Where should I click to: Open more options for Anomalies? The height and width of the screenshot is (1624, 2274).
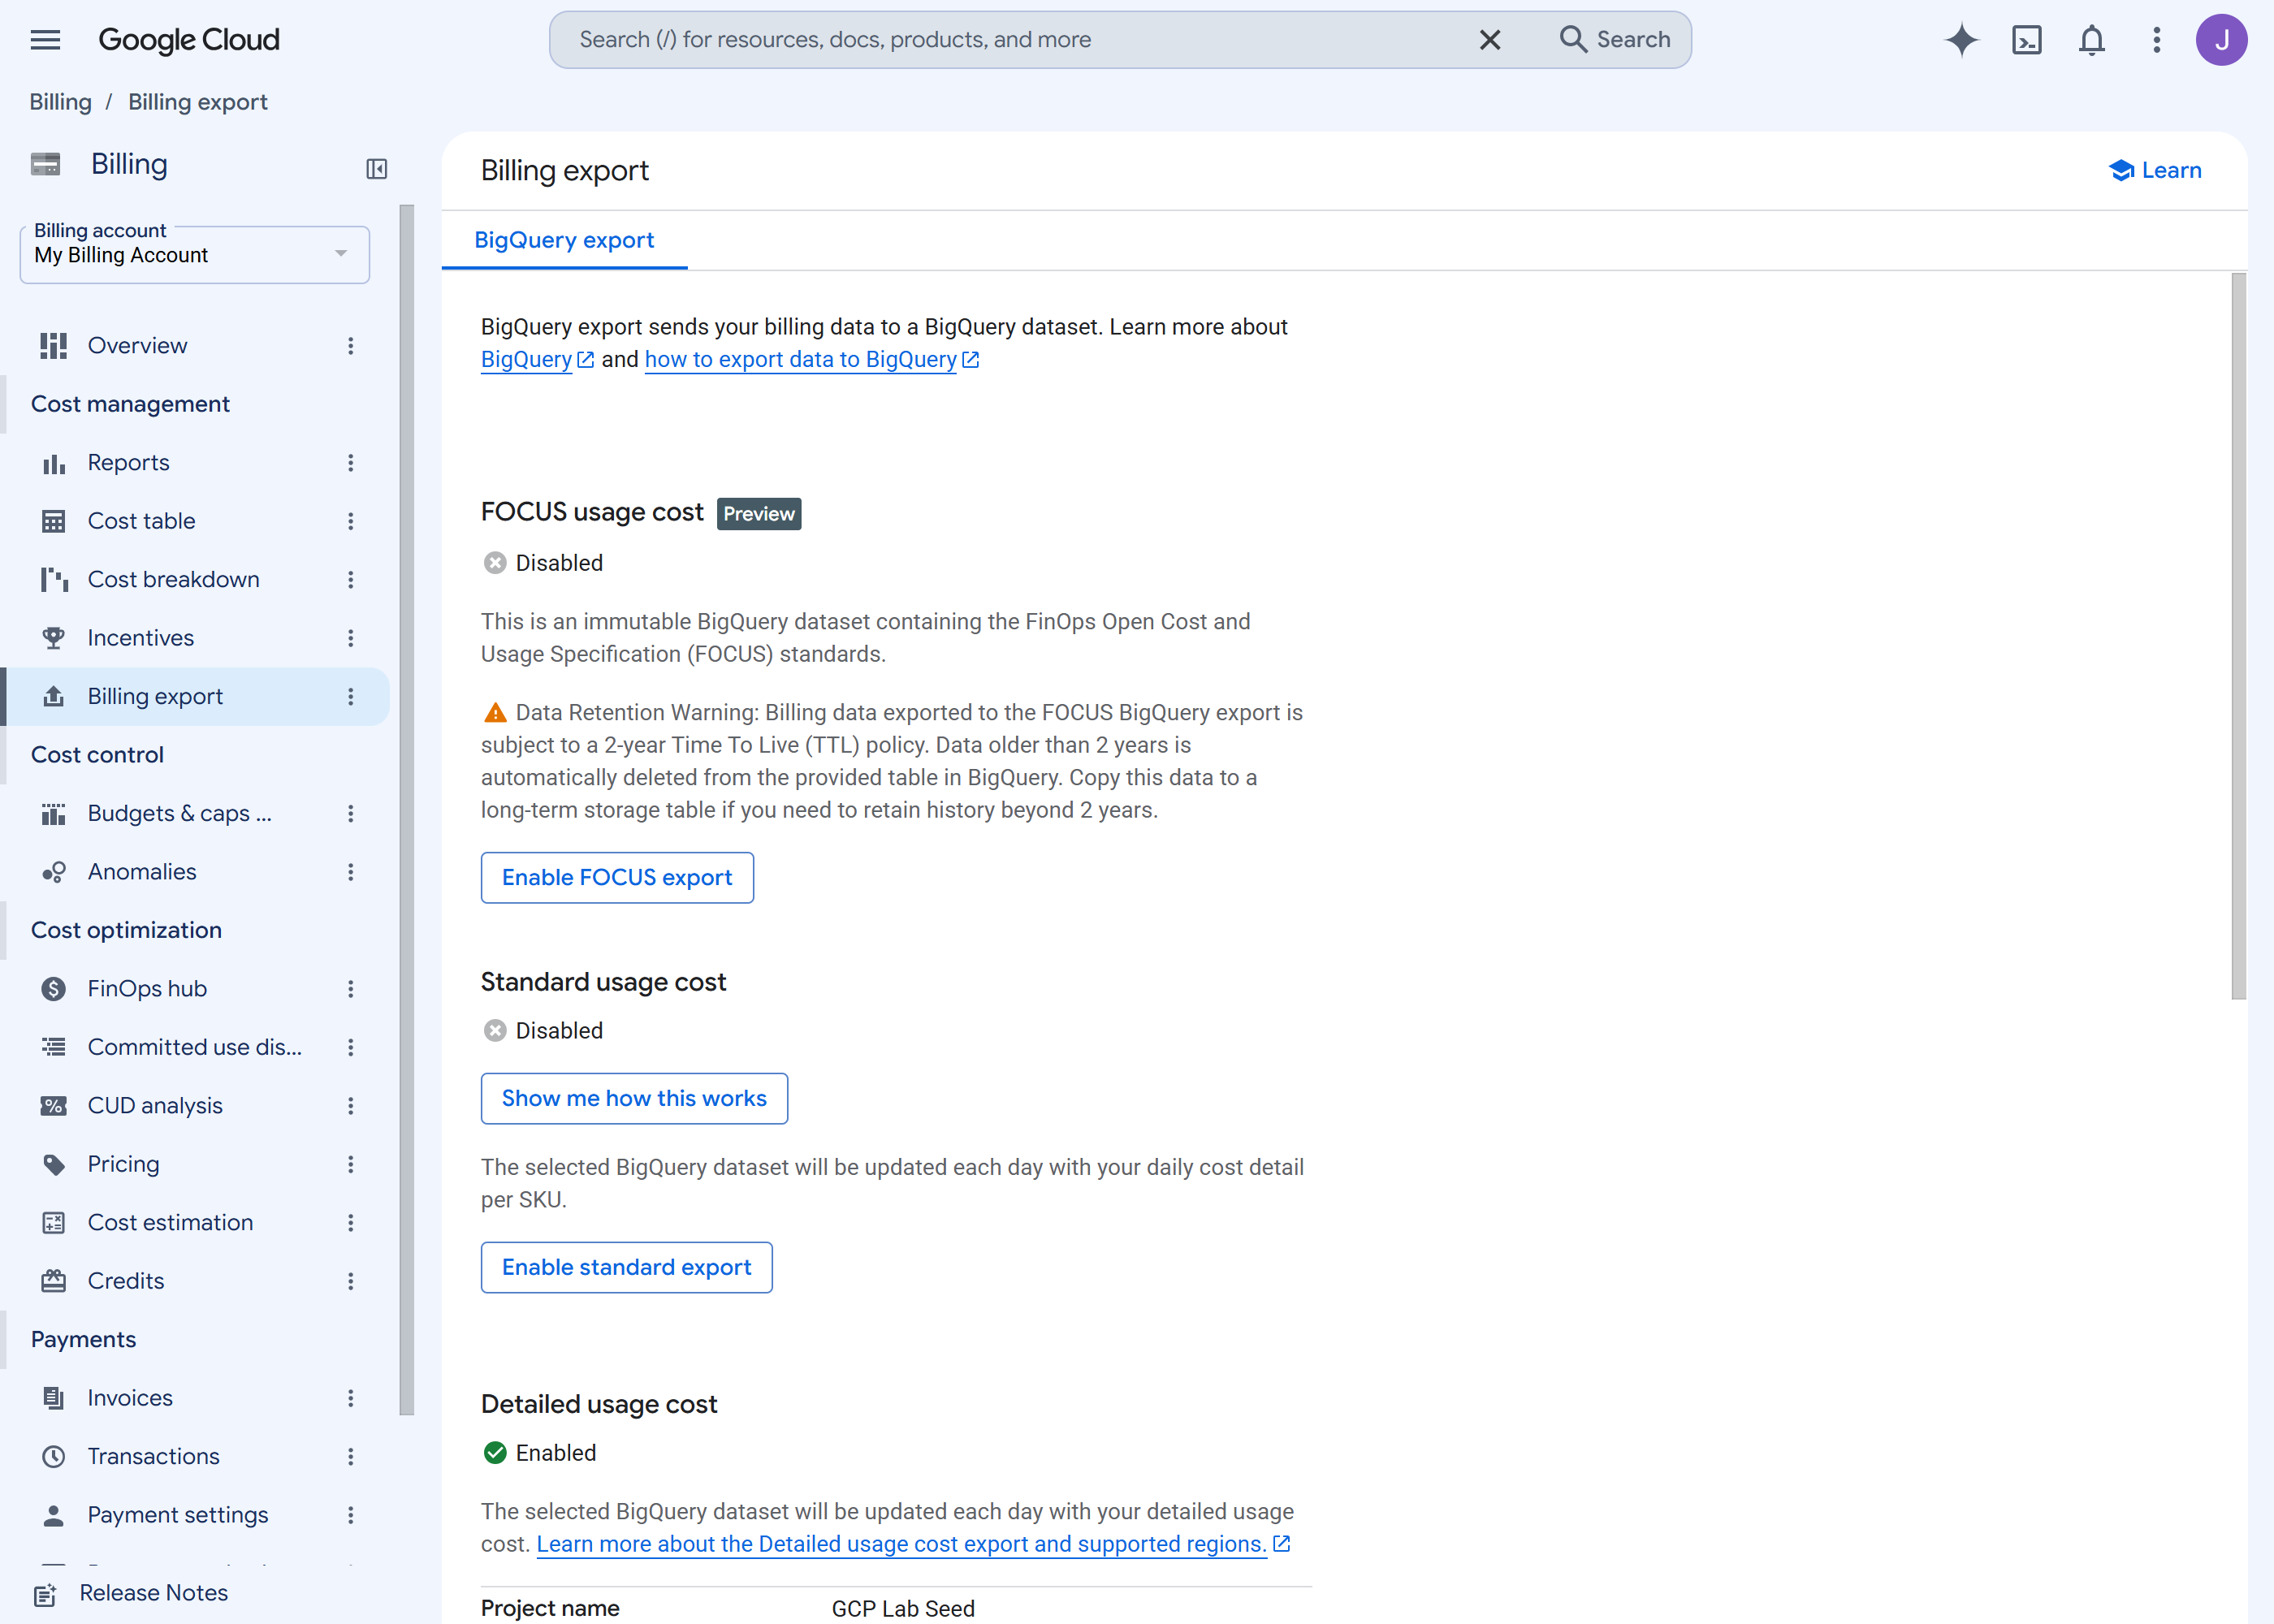click(350, 872)
